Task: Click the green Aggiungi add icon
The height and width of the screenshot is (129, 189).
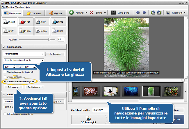Action: [72, 13]
